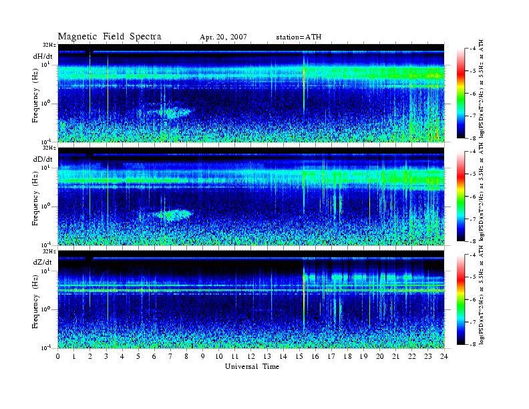Click hour 22 on the time axis
529x409 pixels.
pyautogui.click(x=412, y=357)
